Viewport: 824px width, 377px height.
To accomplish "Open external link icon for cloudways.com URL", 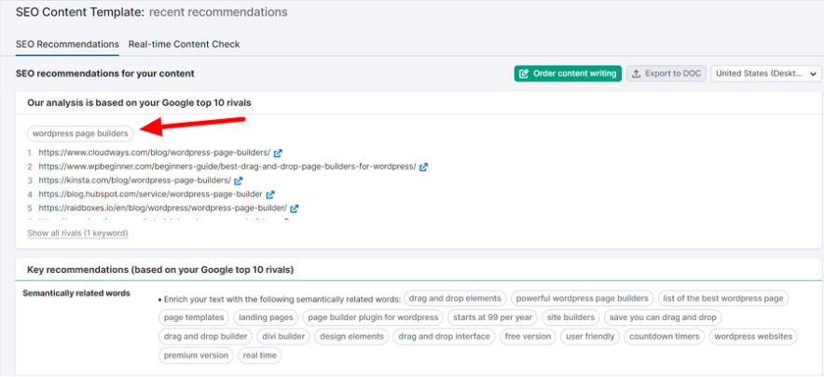I will [278, 153].
